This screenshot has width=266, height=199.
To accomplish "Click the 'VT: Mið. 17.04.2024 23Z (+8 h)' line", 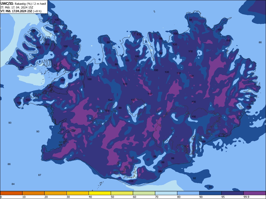I will 21,11.
